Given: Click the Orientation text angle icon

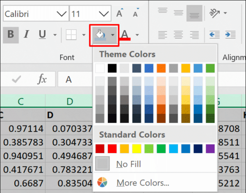Looking at the screenshot, I should pyautogui.click(x=214, y=13).
